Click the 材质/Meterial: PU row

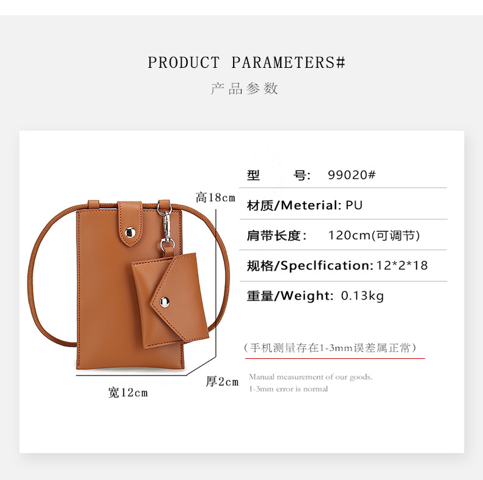(343, 205)
